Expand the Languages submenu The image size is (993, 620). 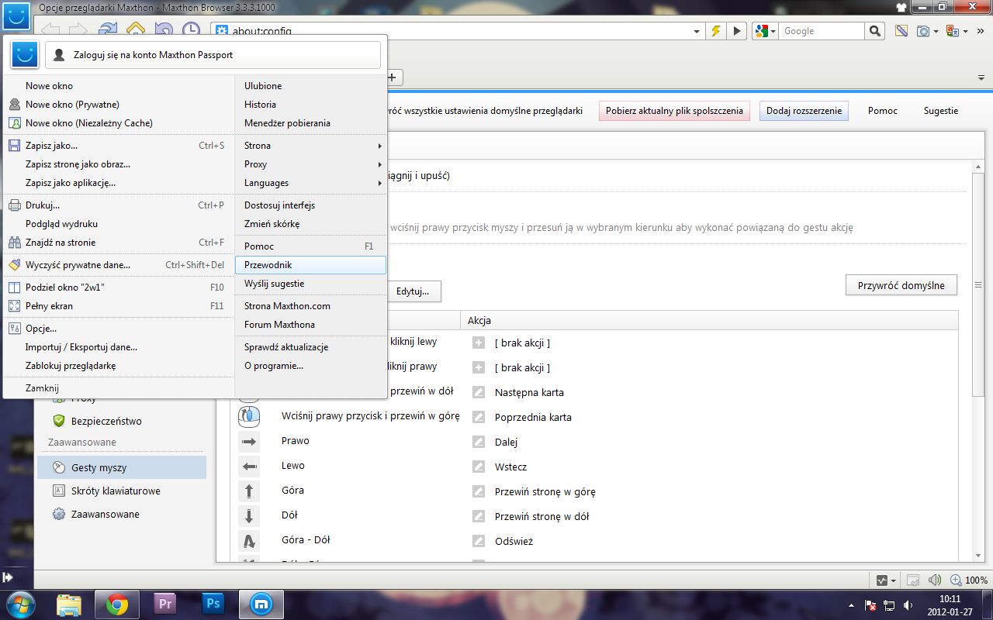tap(310, 182)
